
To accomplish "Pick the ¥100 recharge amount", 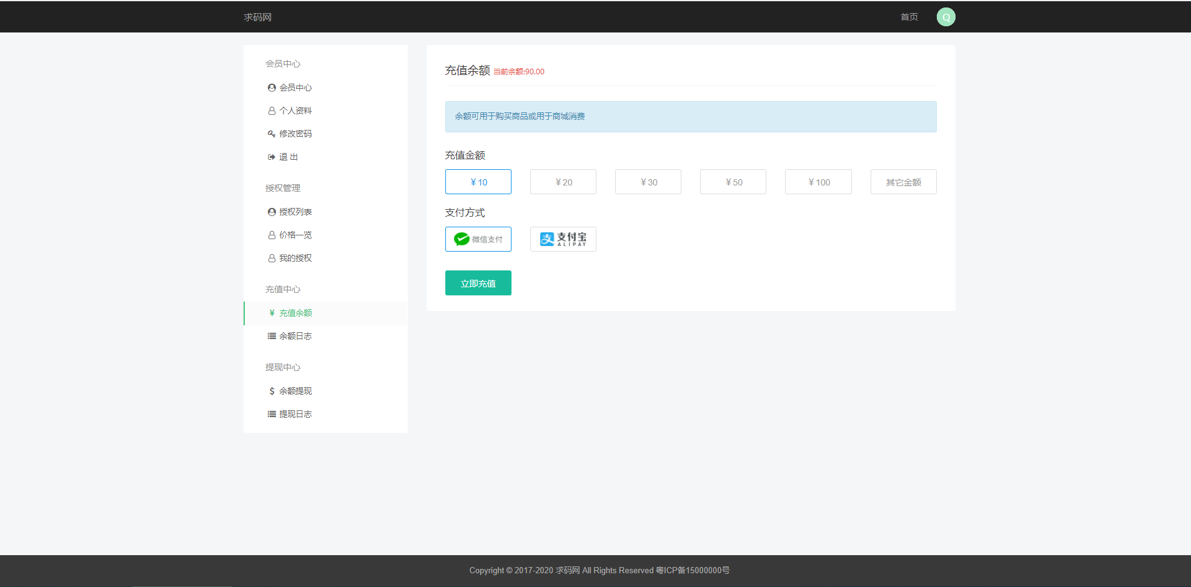I will (x=818, y=182).
